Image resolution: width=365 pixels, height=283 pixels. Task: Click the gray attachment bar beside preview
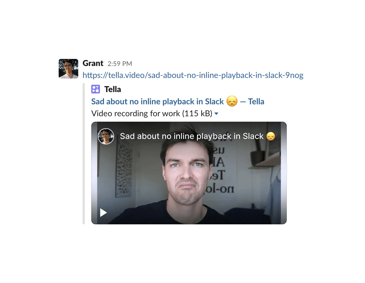point(84,154)
